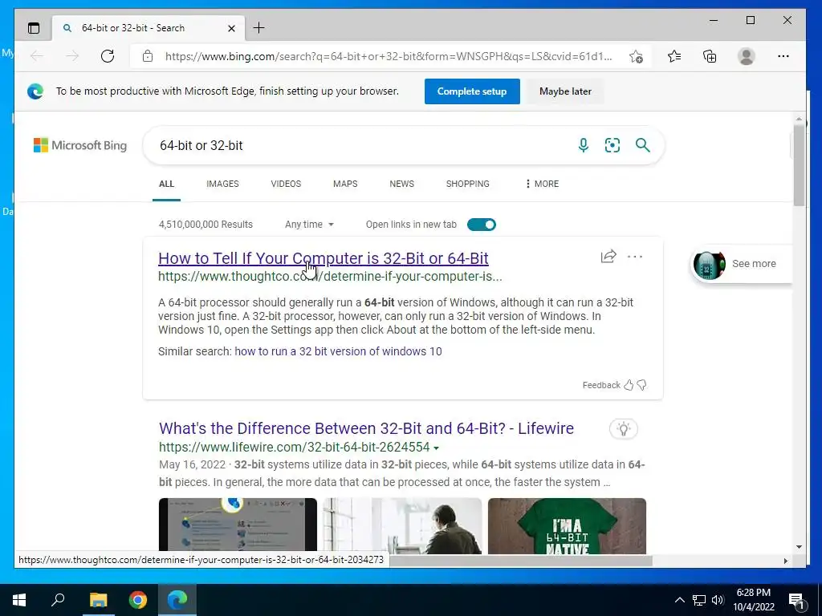Switch to the NEWS tab
Viewport: 822px width, 616px height.
click(401, 184)
